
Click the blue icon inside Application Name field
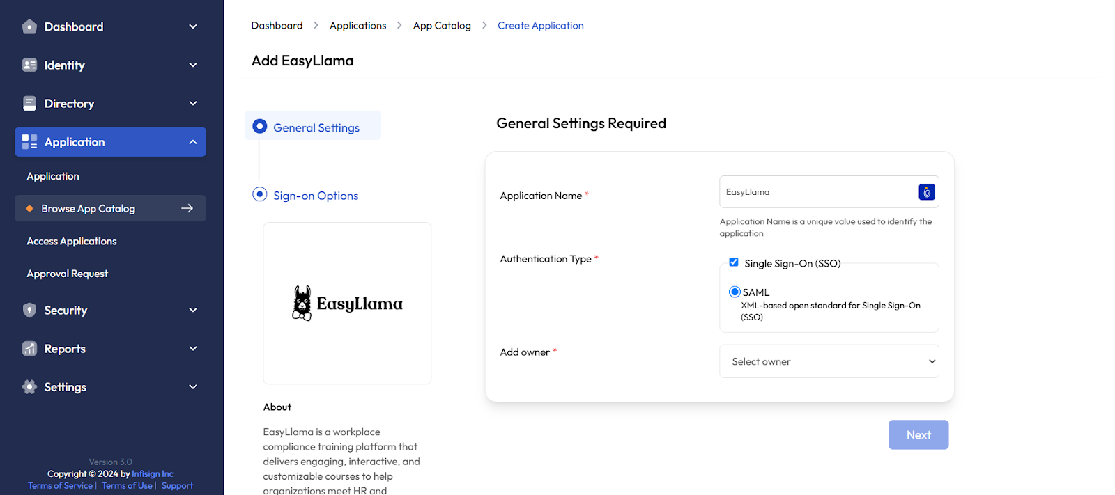(927, 192)
